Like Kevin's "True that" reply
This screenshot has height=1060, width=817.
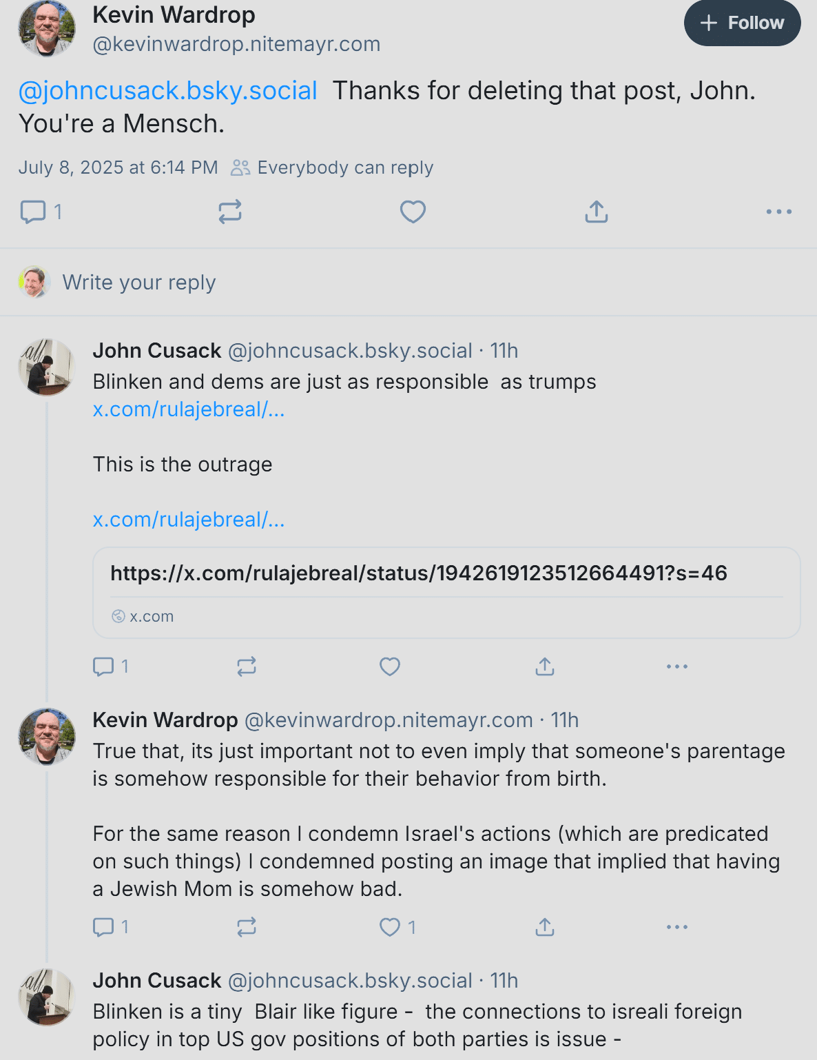pos(390,927)
